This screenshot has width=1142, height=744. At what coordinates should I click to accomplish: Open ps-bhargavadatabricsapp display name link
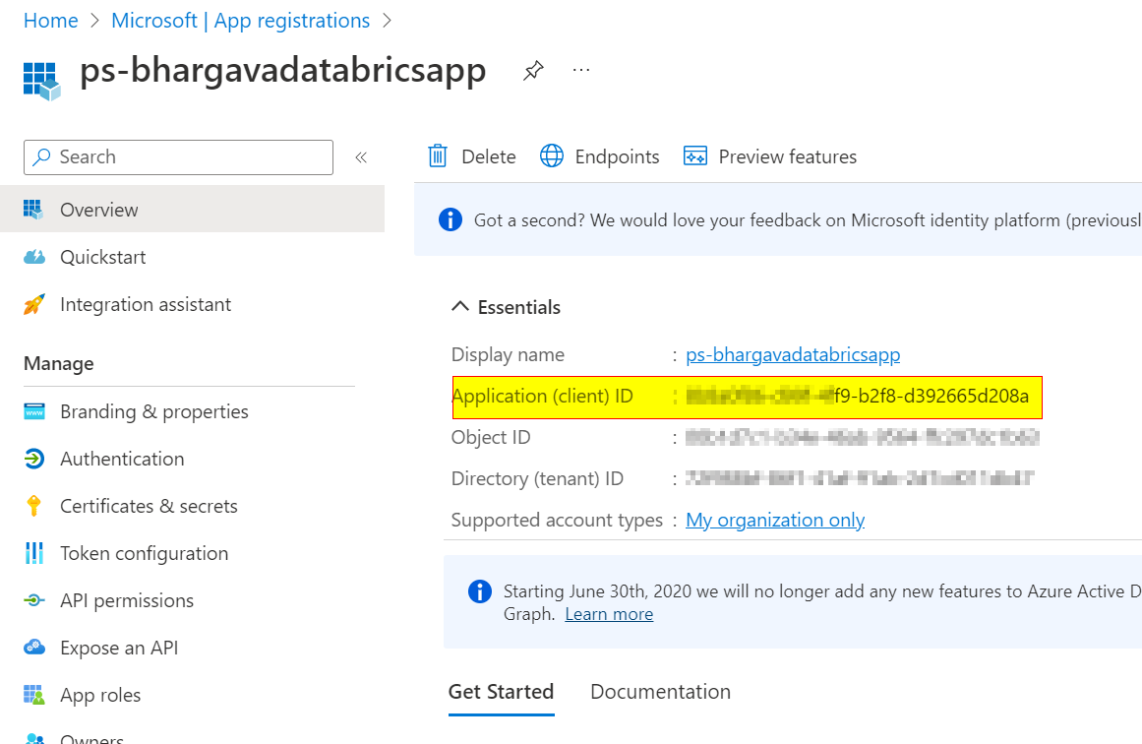(793, 354)
